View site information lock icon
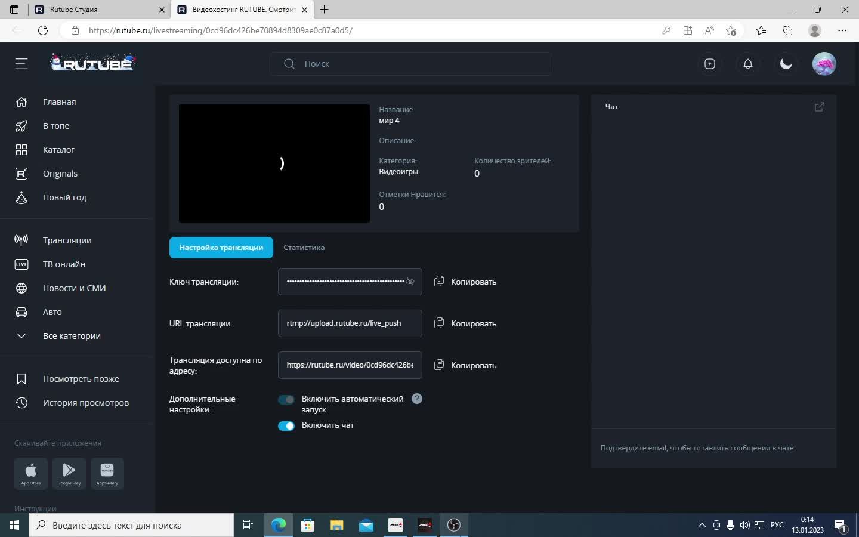Screen dimensions: 859x537 pyautogui.click(x=75, y=30)
